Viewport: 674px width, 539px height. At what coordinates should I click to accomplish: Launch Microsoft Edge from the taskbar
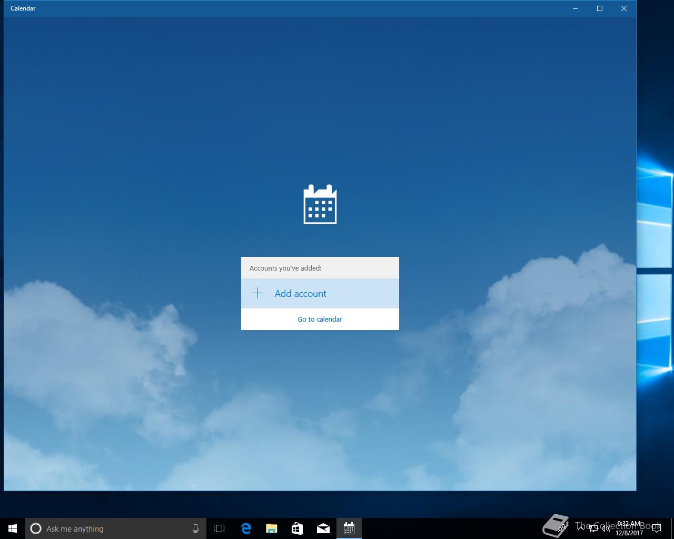tap(245, 528)
